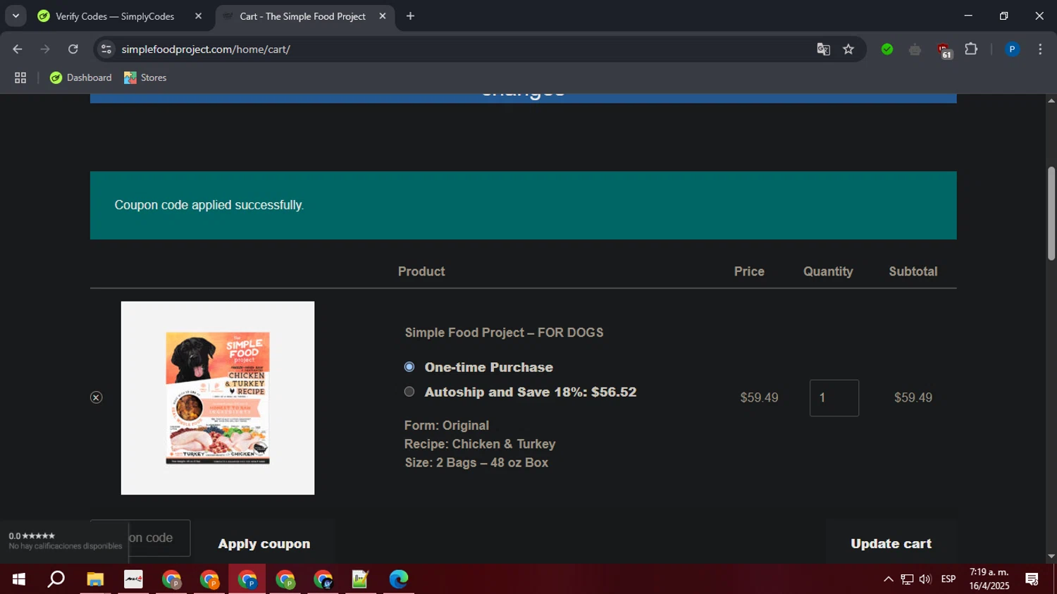Screen dimensions: 1057x594
Task: Go back to previous page
Action: click(x=18, y=49)
